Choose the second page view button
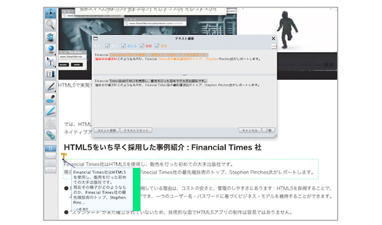This screenshot has height=225, width=382. (50, 156)
